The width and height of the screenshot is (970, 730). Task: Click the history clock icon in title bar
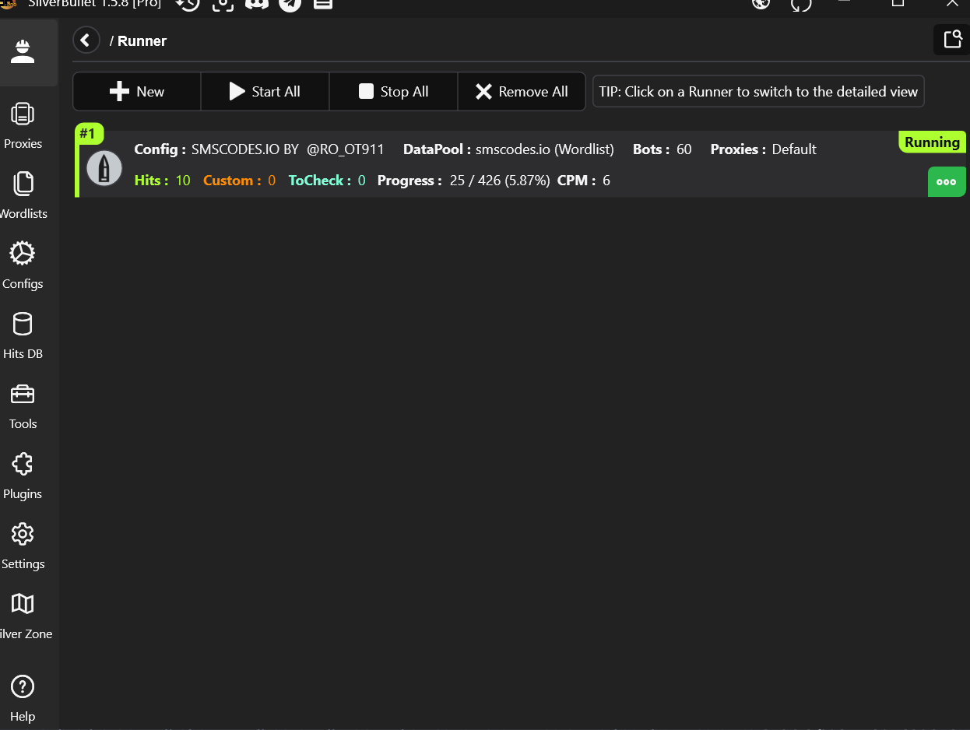click(x=188, y=4)
